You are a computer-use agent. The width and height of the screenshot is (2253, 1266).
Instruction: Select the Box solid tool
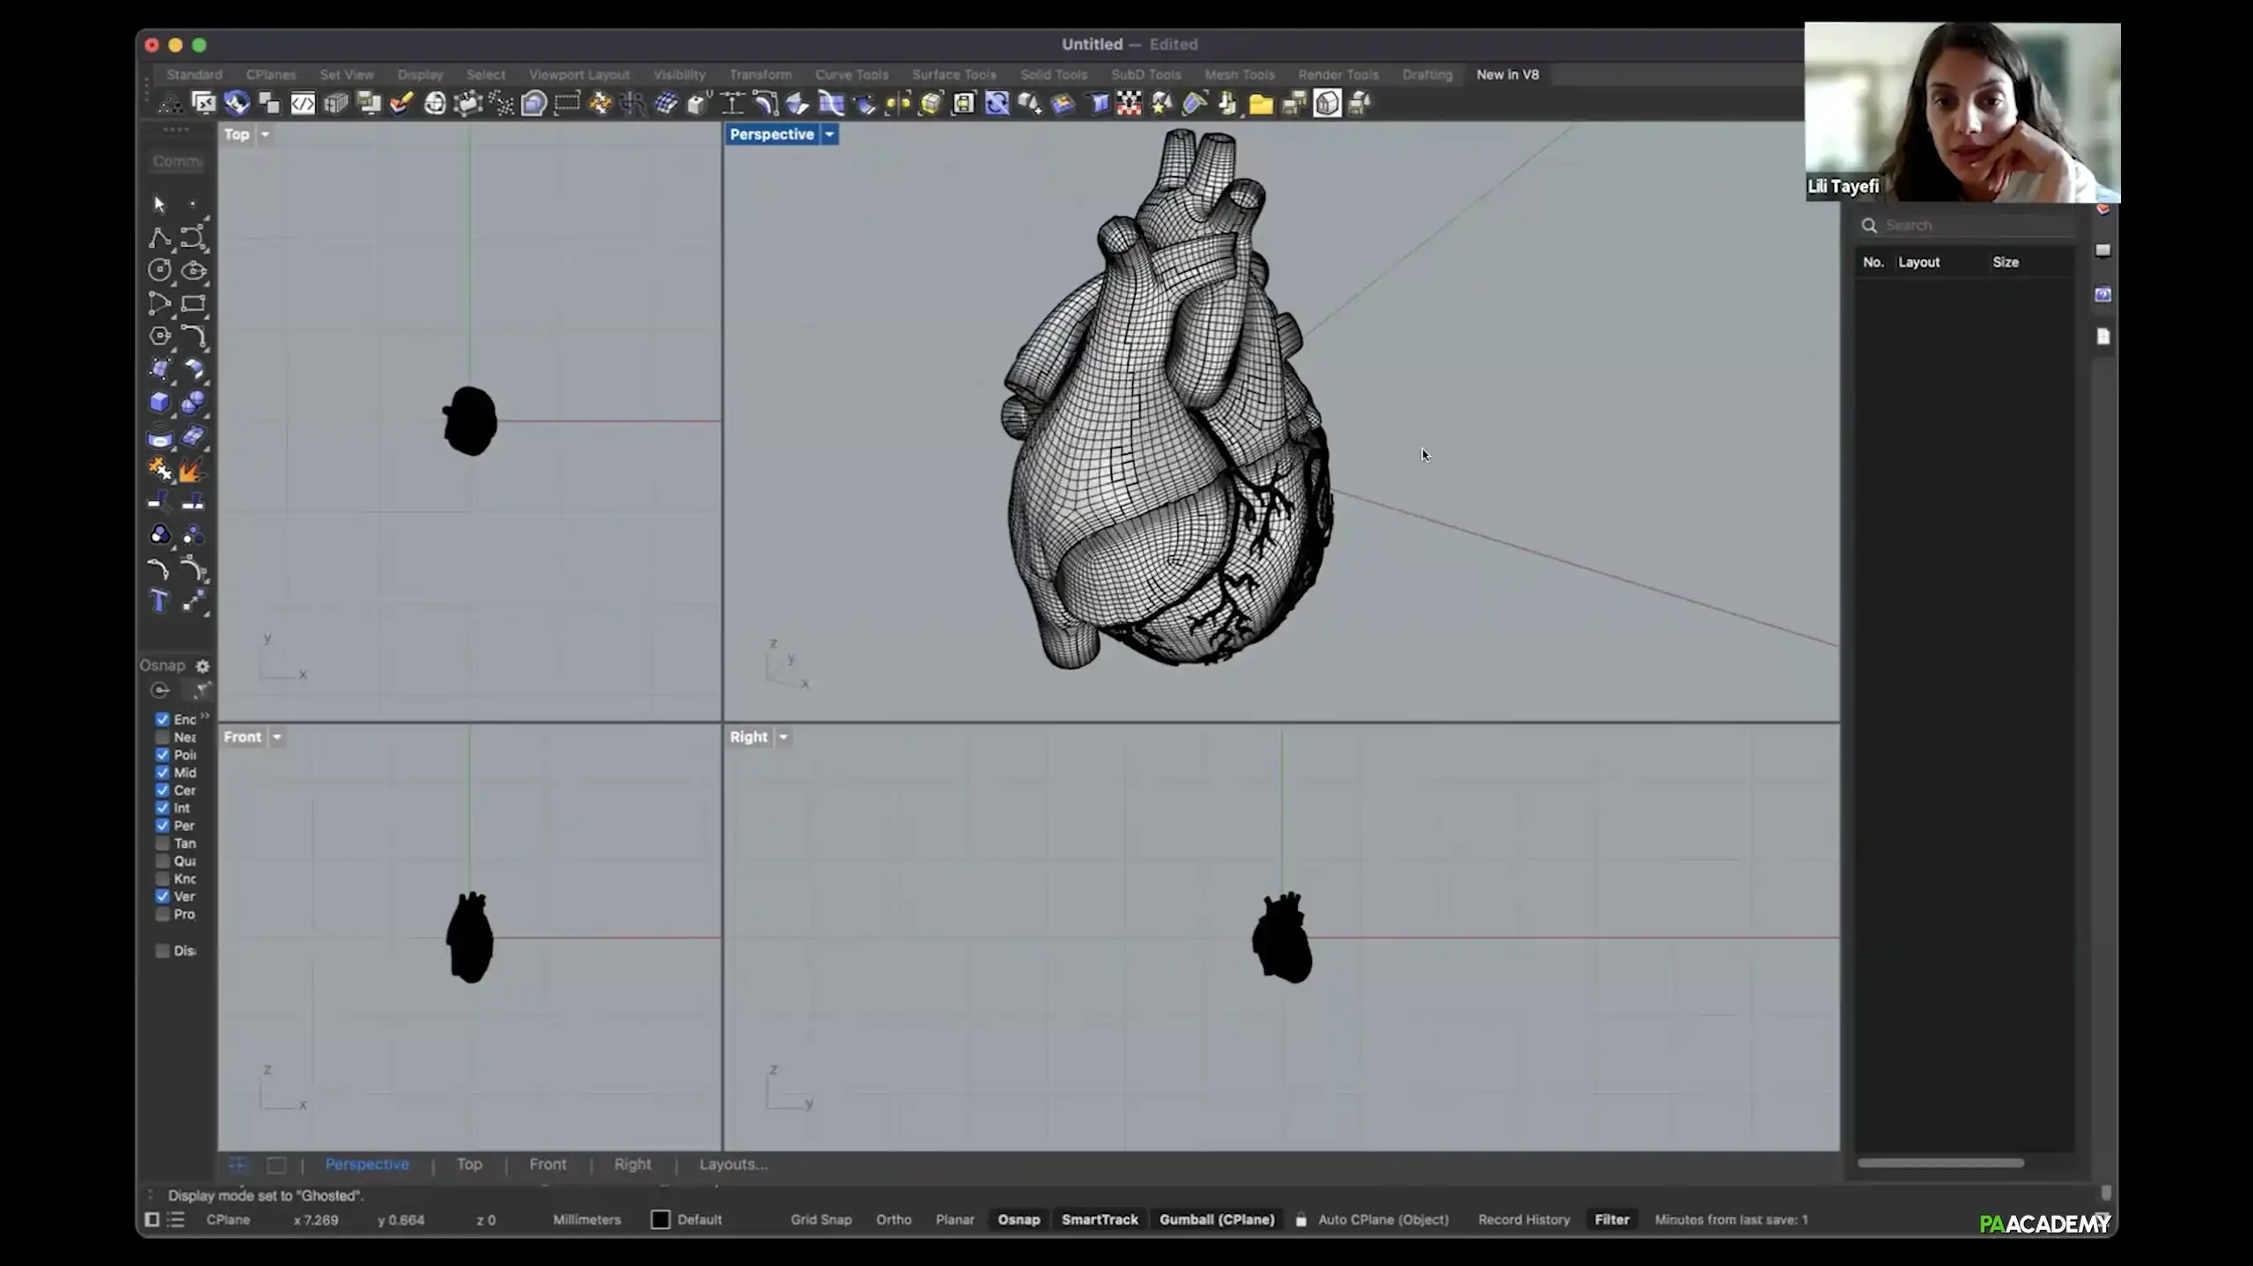coord(159,402)
